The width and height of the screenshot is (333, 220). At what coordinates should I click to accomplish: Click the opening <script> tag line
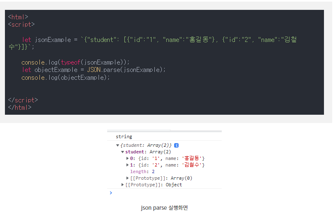click(21, 25)
